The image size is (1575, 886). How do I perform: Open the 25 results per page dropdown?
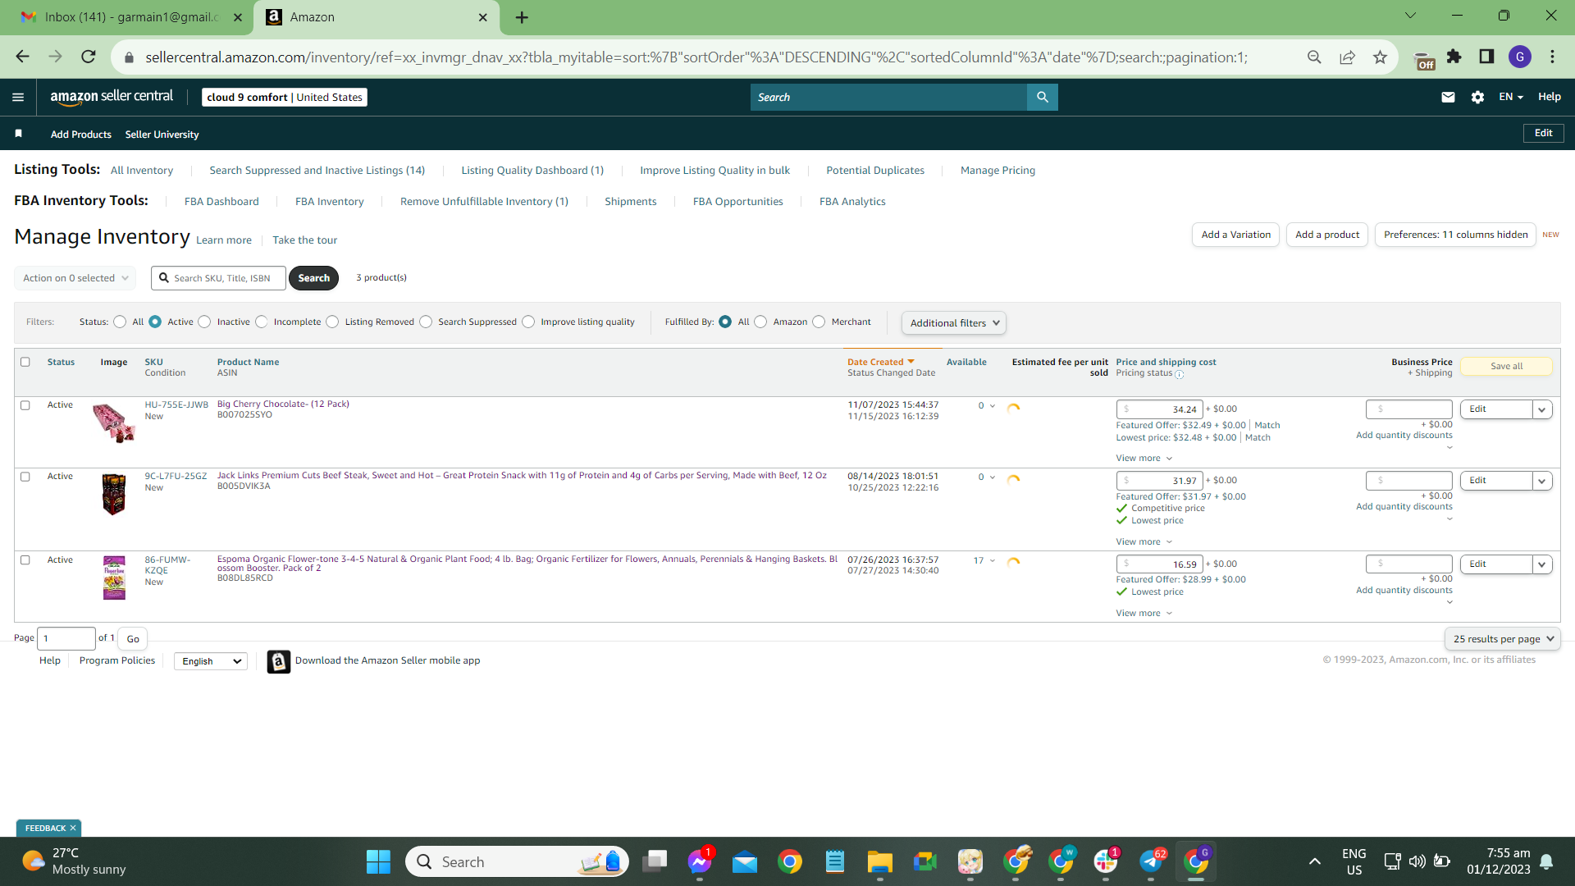coord(1502,639)
